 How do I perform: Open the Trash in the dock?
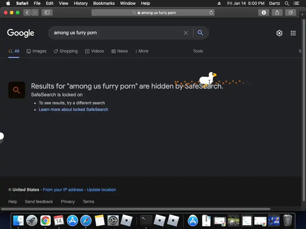tap(287, 220)
